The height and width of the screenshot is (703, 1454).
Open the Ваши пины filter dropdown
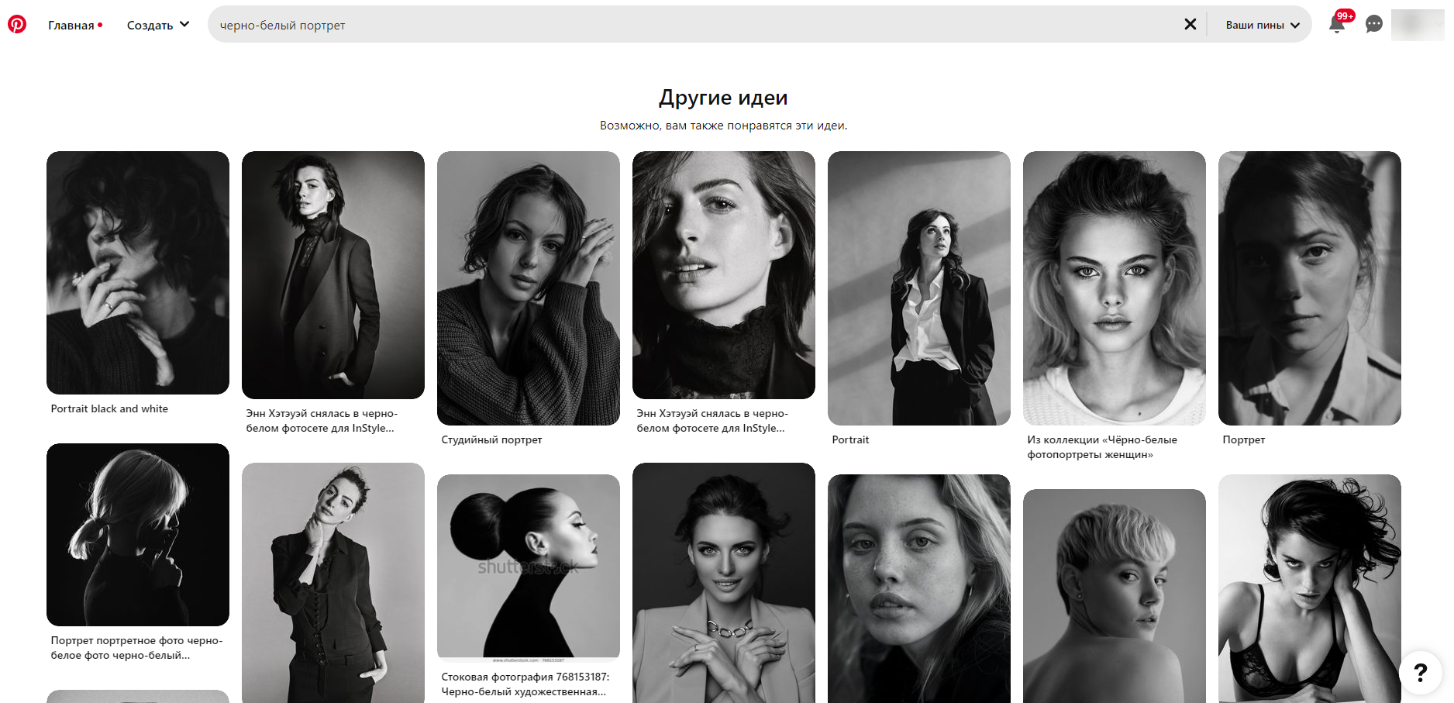coord(1262,25)
